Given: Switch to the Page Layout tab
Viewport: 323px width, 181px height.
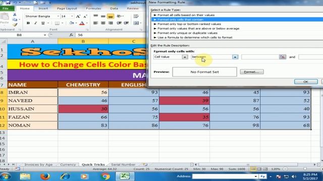Looking at the screenshot, I should tap(67, 9).
